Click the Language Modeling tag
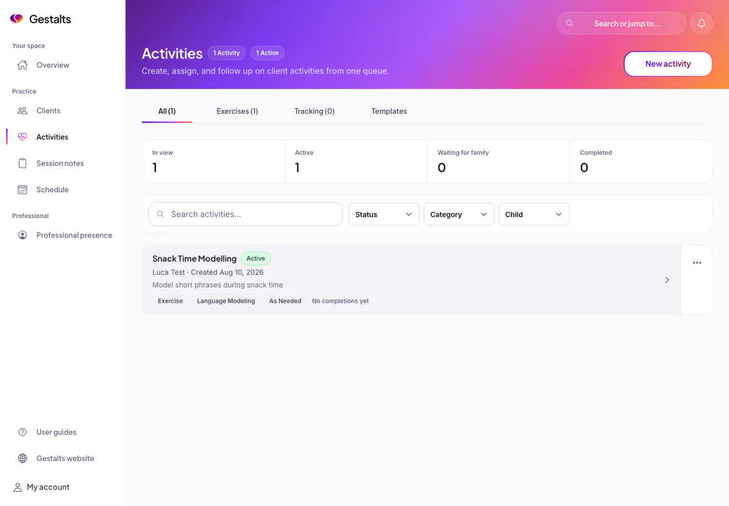The height and width of the screenshot is (506, 729). (226, 301)
